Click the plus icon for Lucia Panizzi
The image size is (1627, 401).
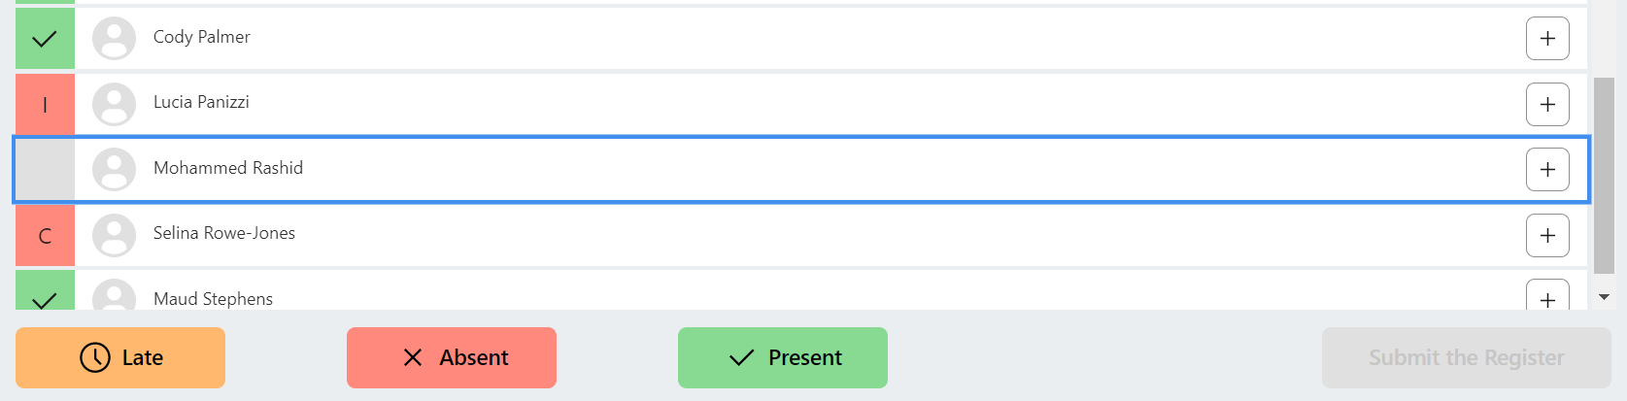pos(1547,104)
